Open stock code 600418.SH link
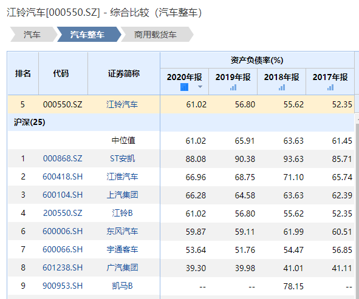The width and height of the screenshot is (359, 299). (x=63, y=176)
